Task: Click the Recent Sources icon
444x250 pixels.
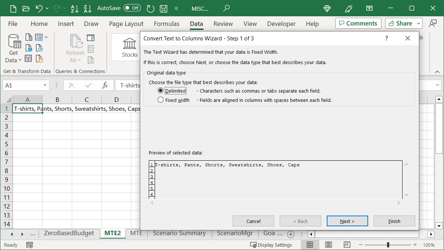Action: click(x=39, y=48)
